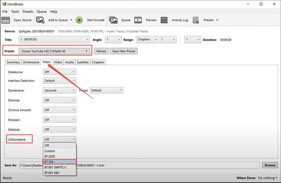Click the Preview clapperboard icon

pyautogui.click(x=138, y=20)
